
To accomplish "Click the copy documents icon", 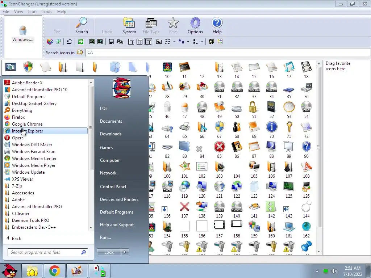I will [x=120, y=42].
